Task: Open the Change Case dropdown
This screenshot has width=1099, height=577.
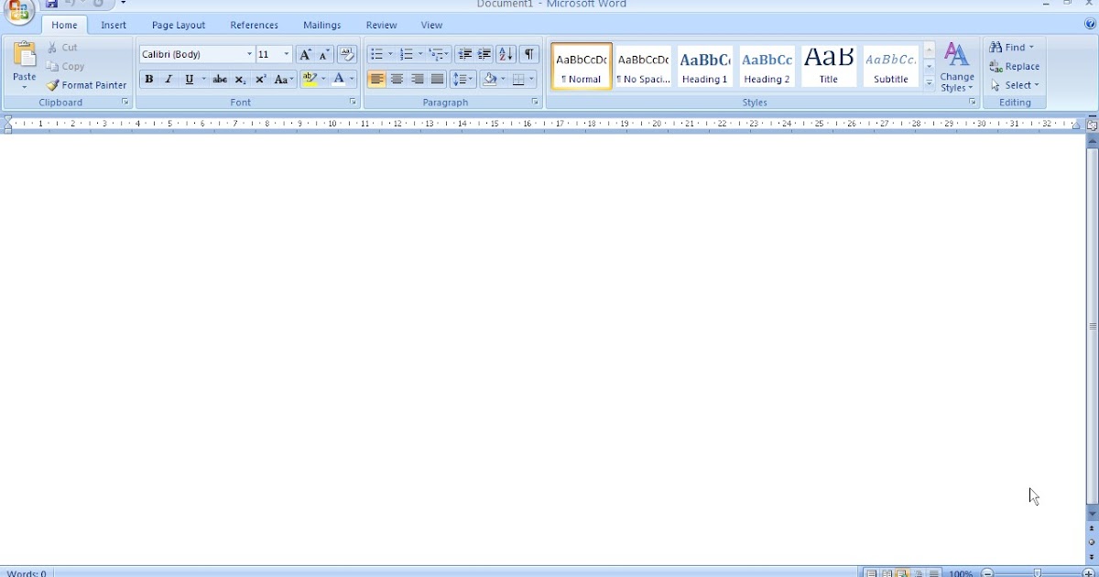Action: (x=284, y=80)
